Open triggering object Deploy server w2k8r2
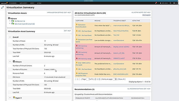179x101 pixels. coord(121,47)
